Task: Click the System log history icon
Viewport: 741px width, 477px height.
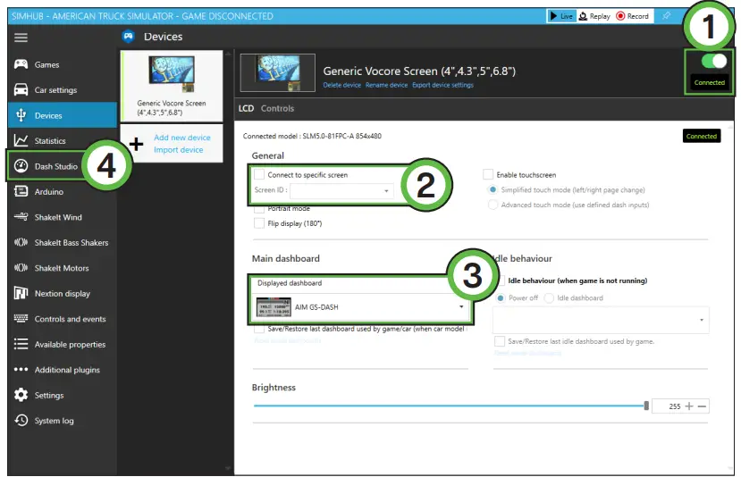Action: tap(21, 421)
